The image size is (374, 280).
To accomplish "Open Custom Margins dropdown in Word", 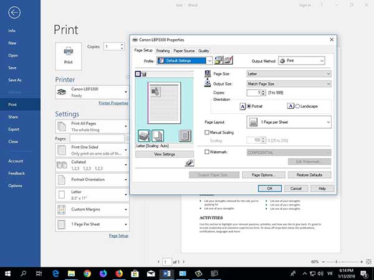I will (92, 210).
